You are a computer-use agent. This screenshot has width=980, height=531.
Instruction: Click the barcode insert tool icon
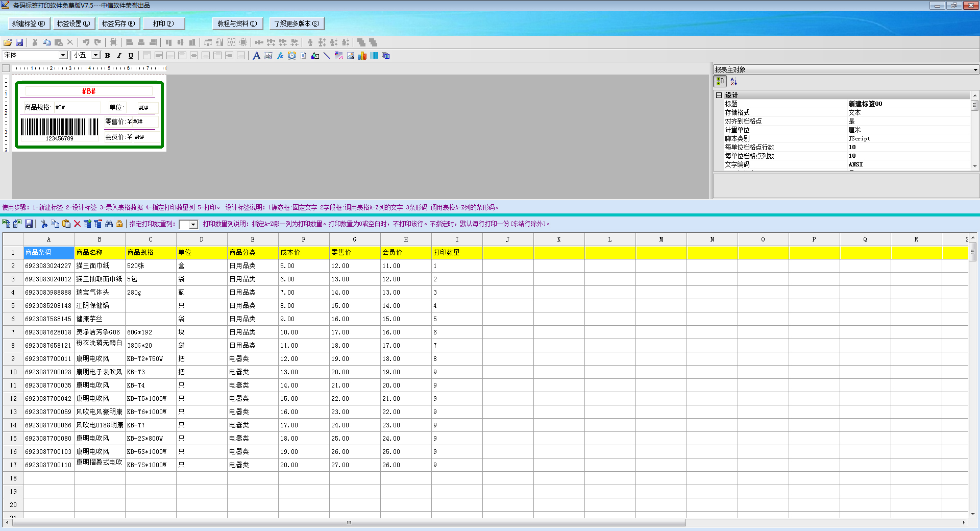(374, 56)
